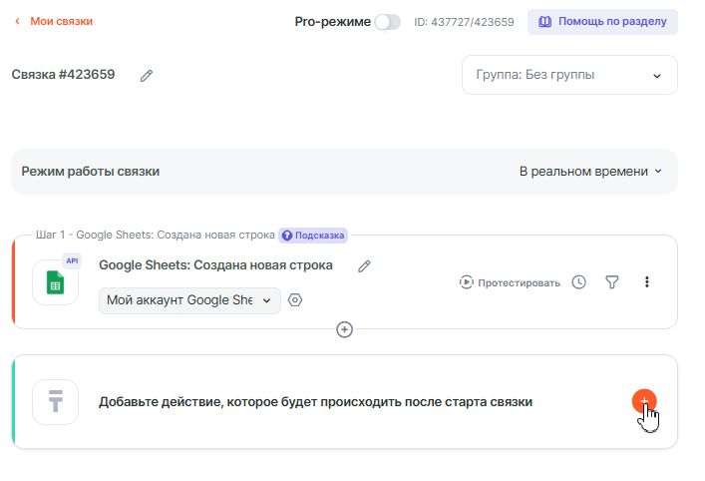Open the three-dot step menu
Screen dimensions: 705x481
click(646, 282)
